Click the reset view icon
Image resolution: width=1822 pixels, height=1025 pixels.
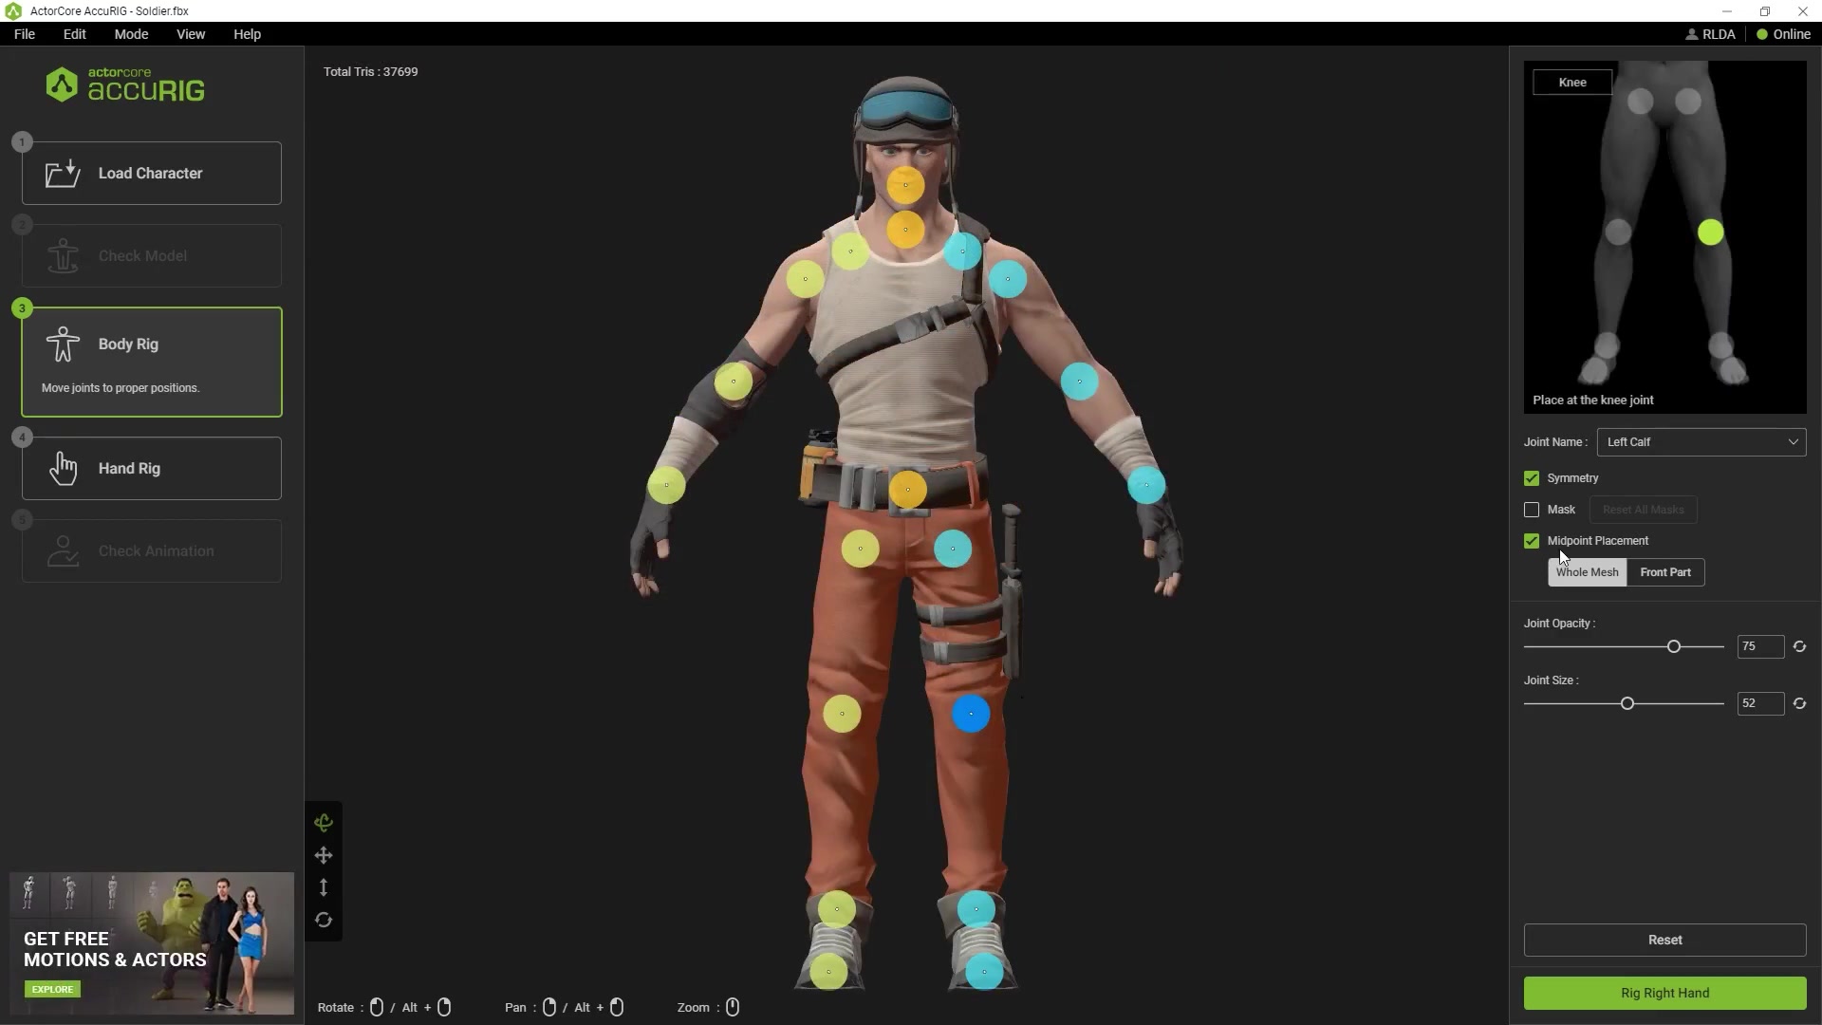(324, 920)
